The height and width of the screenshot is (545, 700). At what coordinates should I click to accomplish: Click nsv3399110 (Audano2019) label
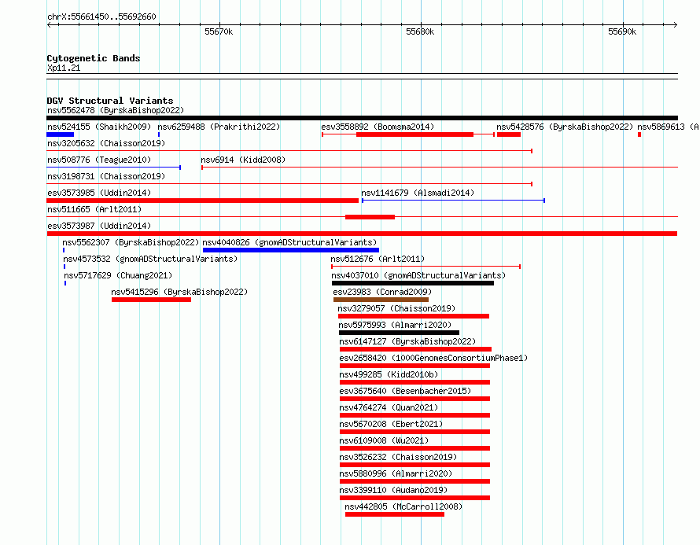coord(393,490)
